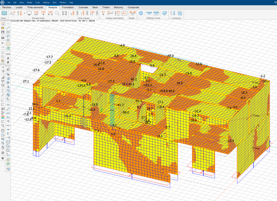
Task: Click the Equilibrium balance scale icon
Action: point(132,13)
